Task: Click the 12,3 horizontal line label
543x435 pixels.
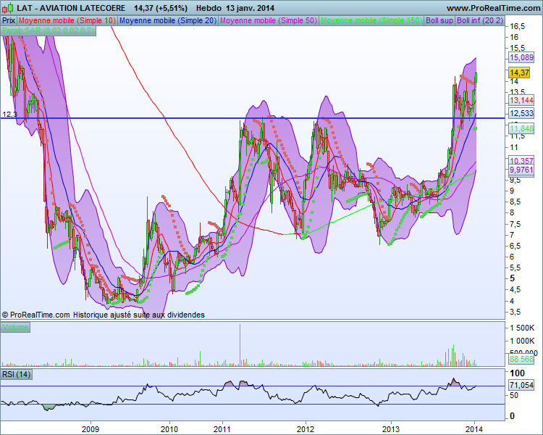Action: [x=9, y=114]
